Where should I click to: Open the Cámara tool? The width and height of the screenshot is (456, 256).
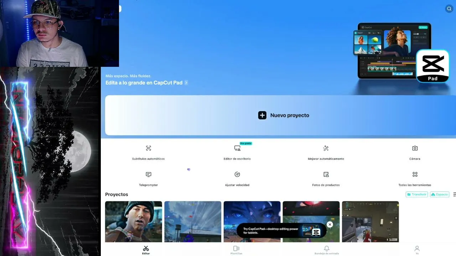(415, 153)
